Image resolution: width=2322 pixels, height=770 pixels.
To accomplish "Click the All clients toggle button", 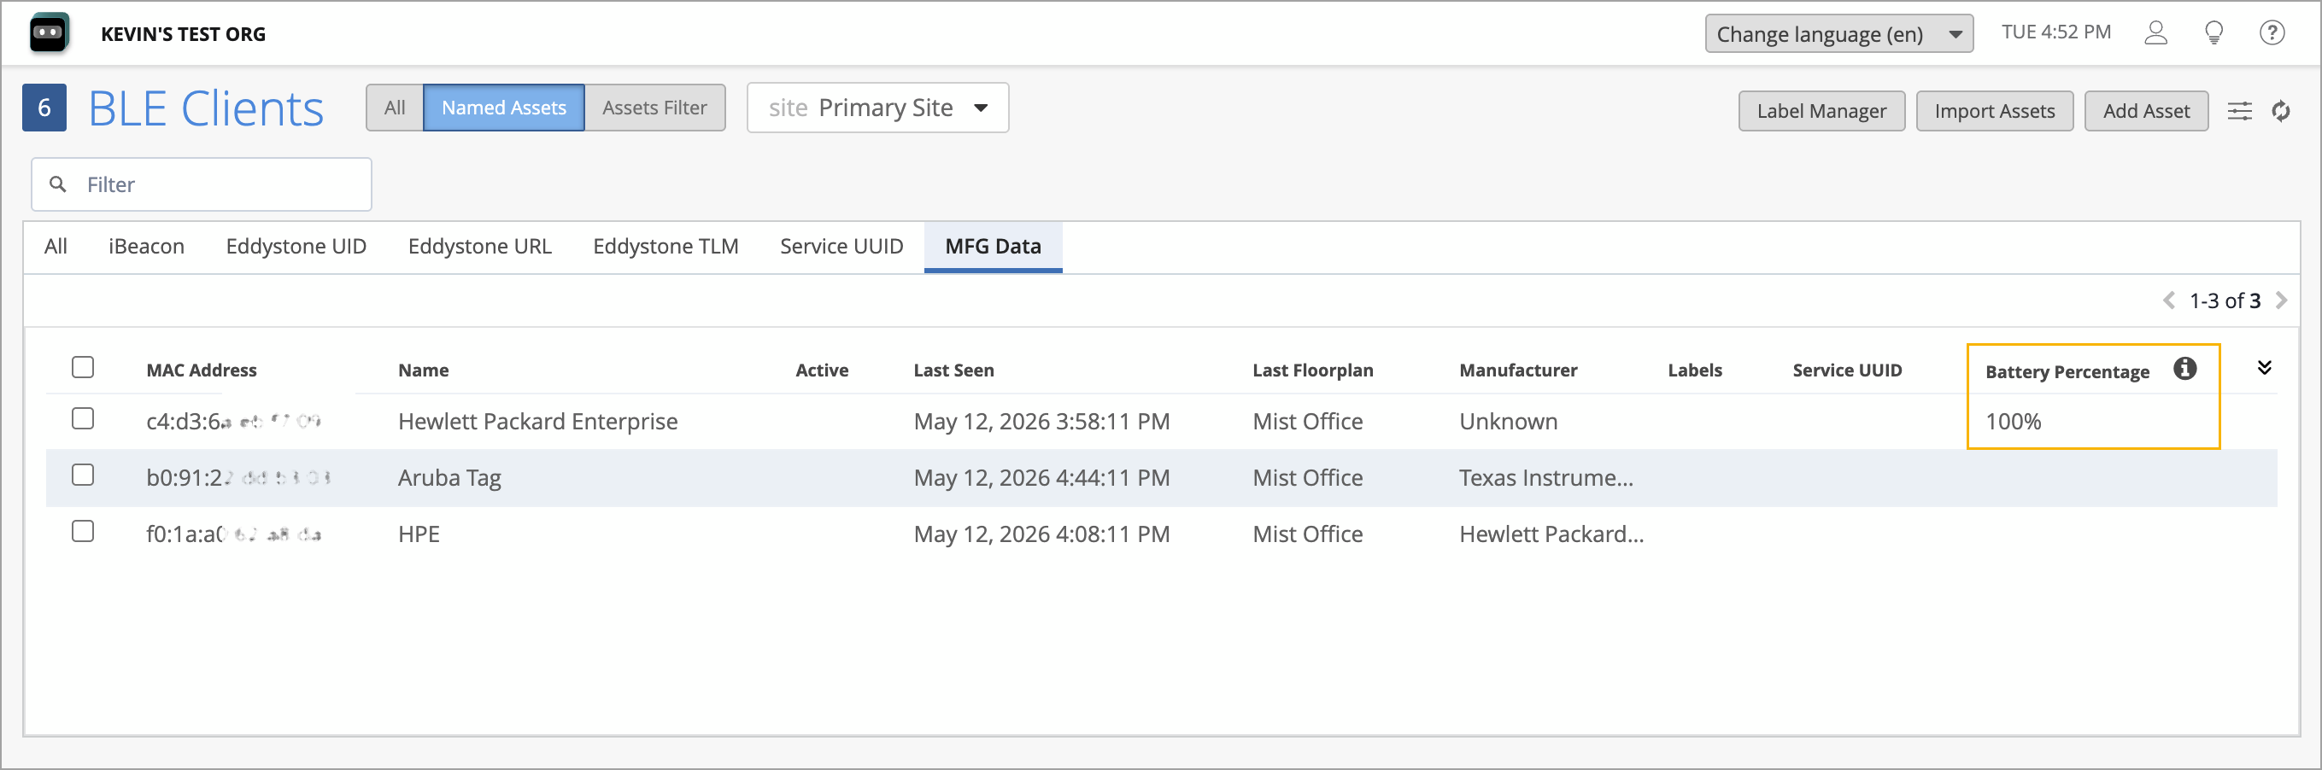I will click(394, 108).
